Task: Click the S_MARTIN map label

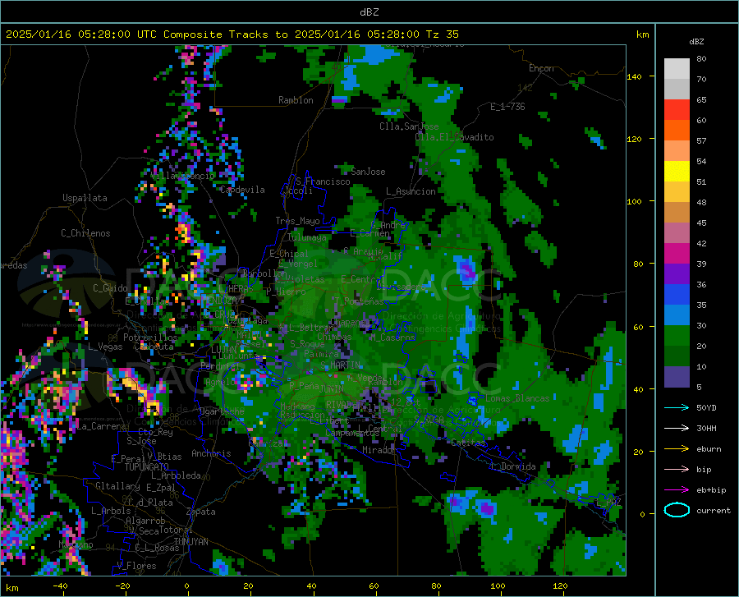Action: pos(341,365)
